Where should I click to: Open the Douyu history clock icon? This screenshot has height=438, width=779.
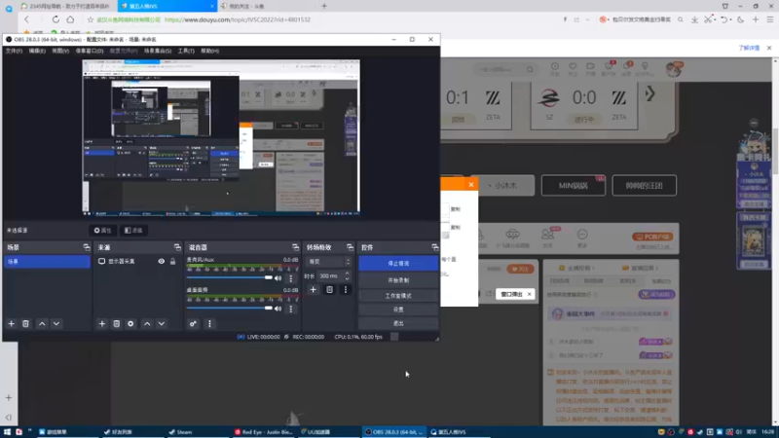click(554, 68)
